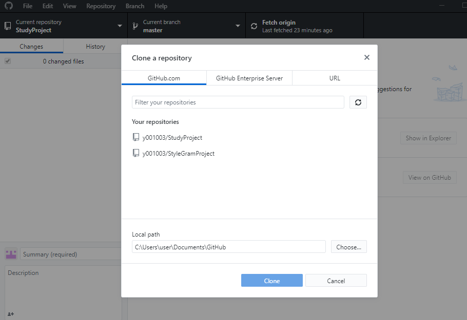Open the Branch menu
Screen dimensions: 467x320
pyautogui.click(x=134, y=6)
